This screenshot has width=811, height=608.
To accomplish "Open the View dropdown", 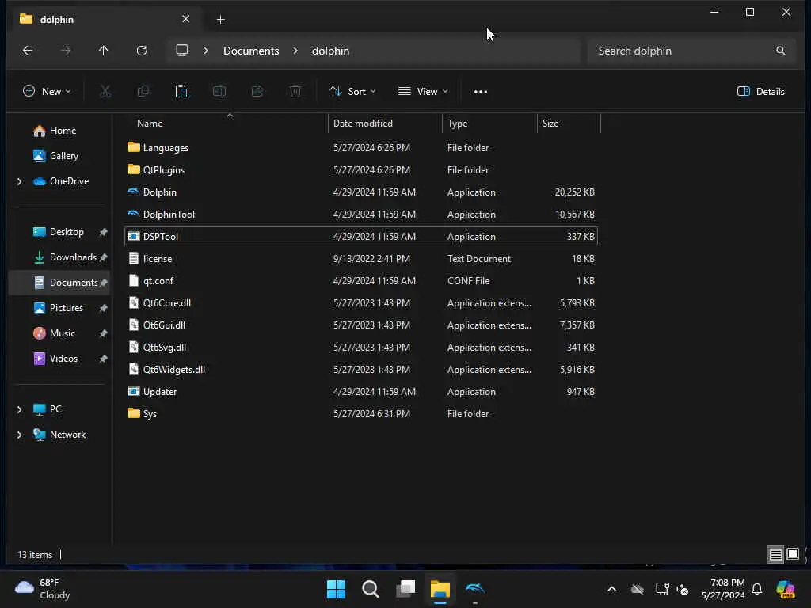I will tap(423, 92).
